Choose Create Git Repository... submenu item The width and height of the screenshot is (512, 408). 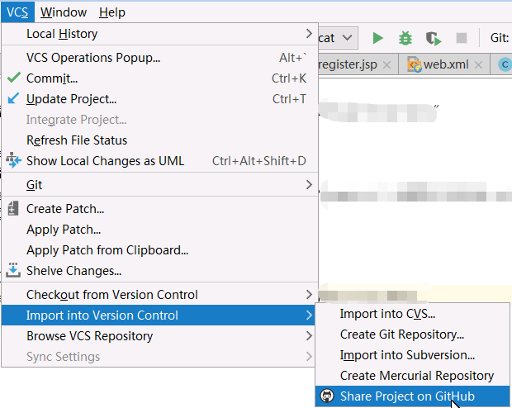click(412, 334)
